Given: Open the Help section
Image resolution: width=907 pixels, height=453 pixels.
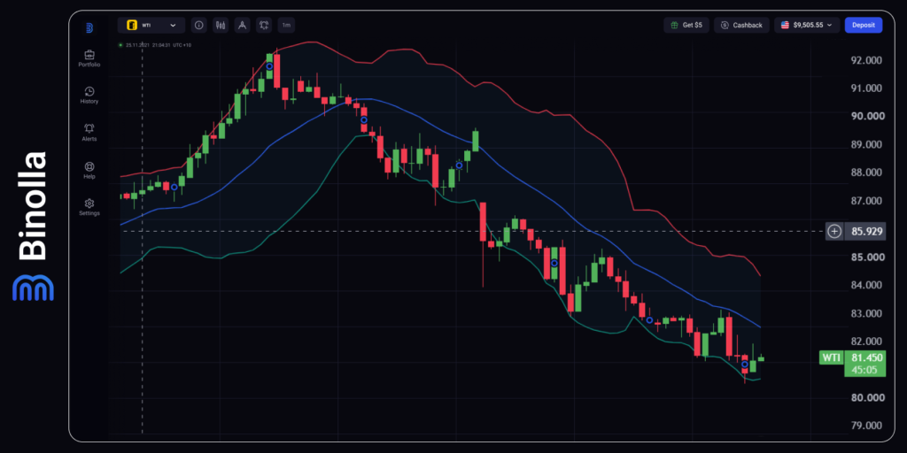Looking at the screenshot, I should (89, 171).
